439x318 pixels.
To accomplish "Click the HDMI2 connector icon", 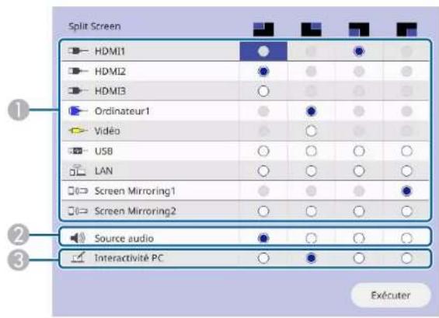I will pyautogui.click(x=78, y=72).
